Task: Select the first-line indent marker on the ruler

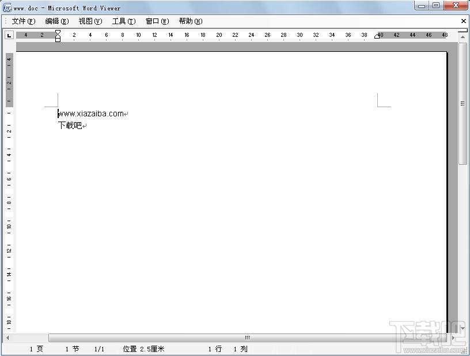Action: 58,32
